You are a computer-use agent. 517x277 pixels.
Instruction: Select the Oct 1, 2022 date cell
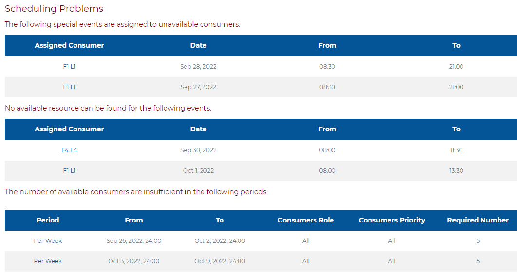coord(198,171)
